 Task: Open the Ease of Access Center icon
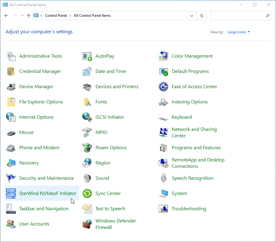(x=163, y=87)
